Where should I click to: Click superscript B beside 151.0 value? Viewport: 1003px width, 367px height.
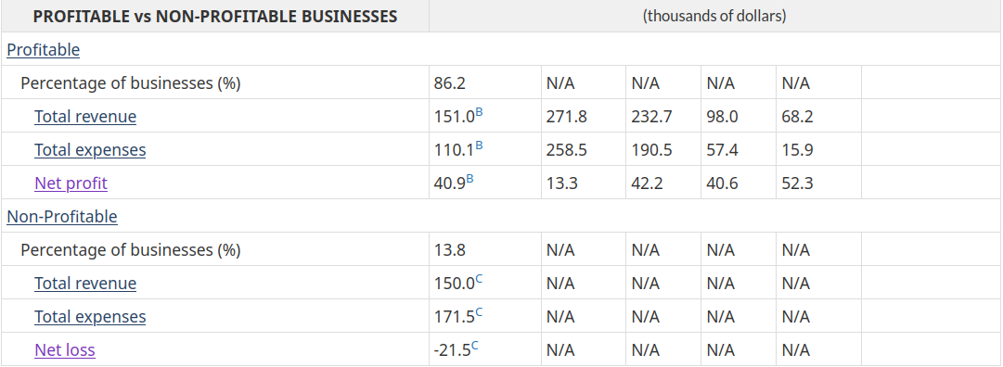[479, 112]
